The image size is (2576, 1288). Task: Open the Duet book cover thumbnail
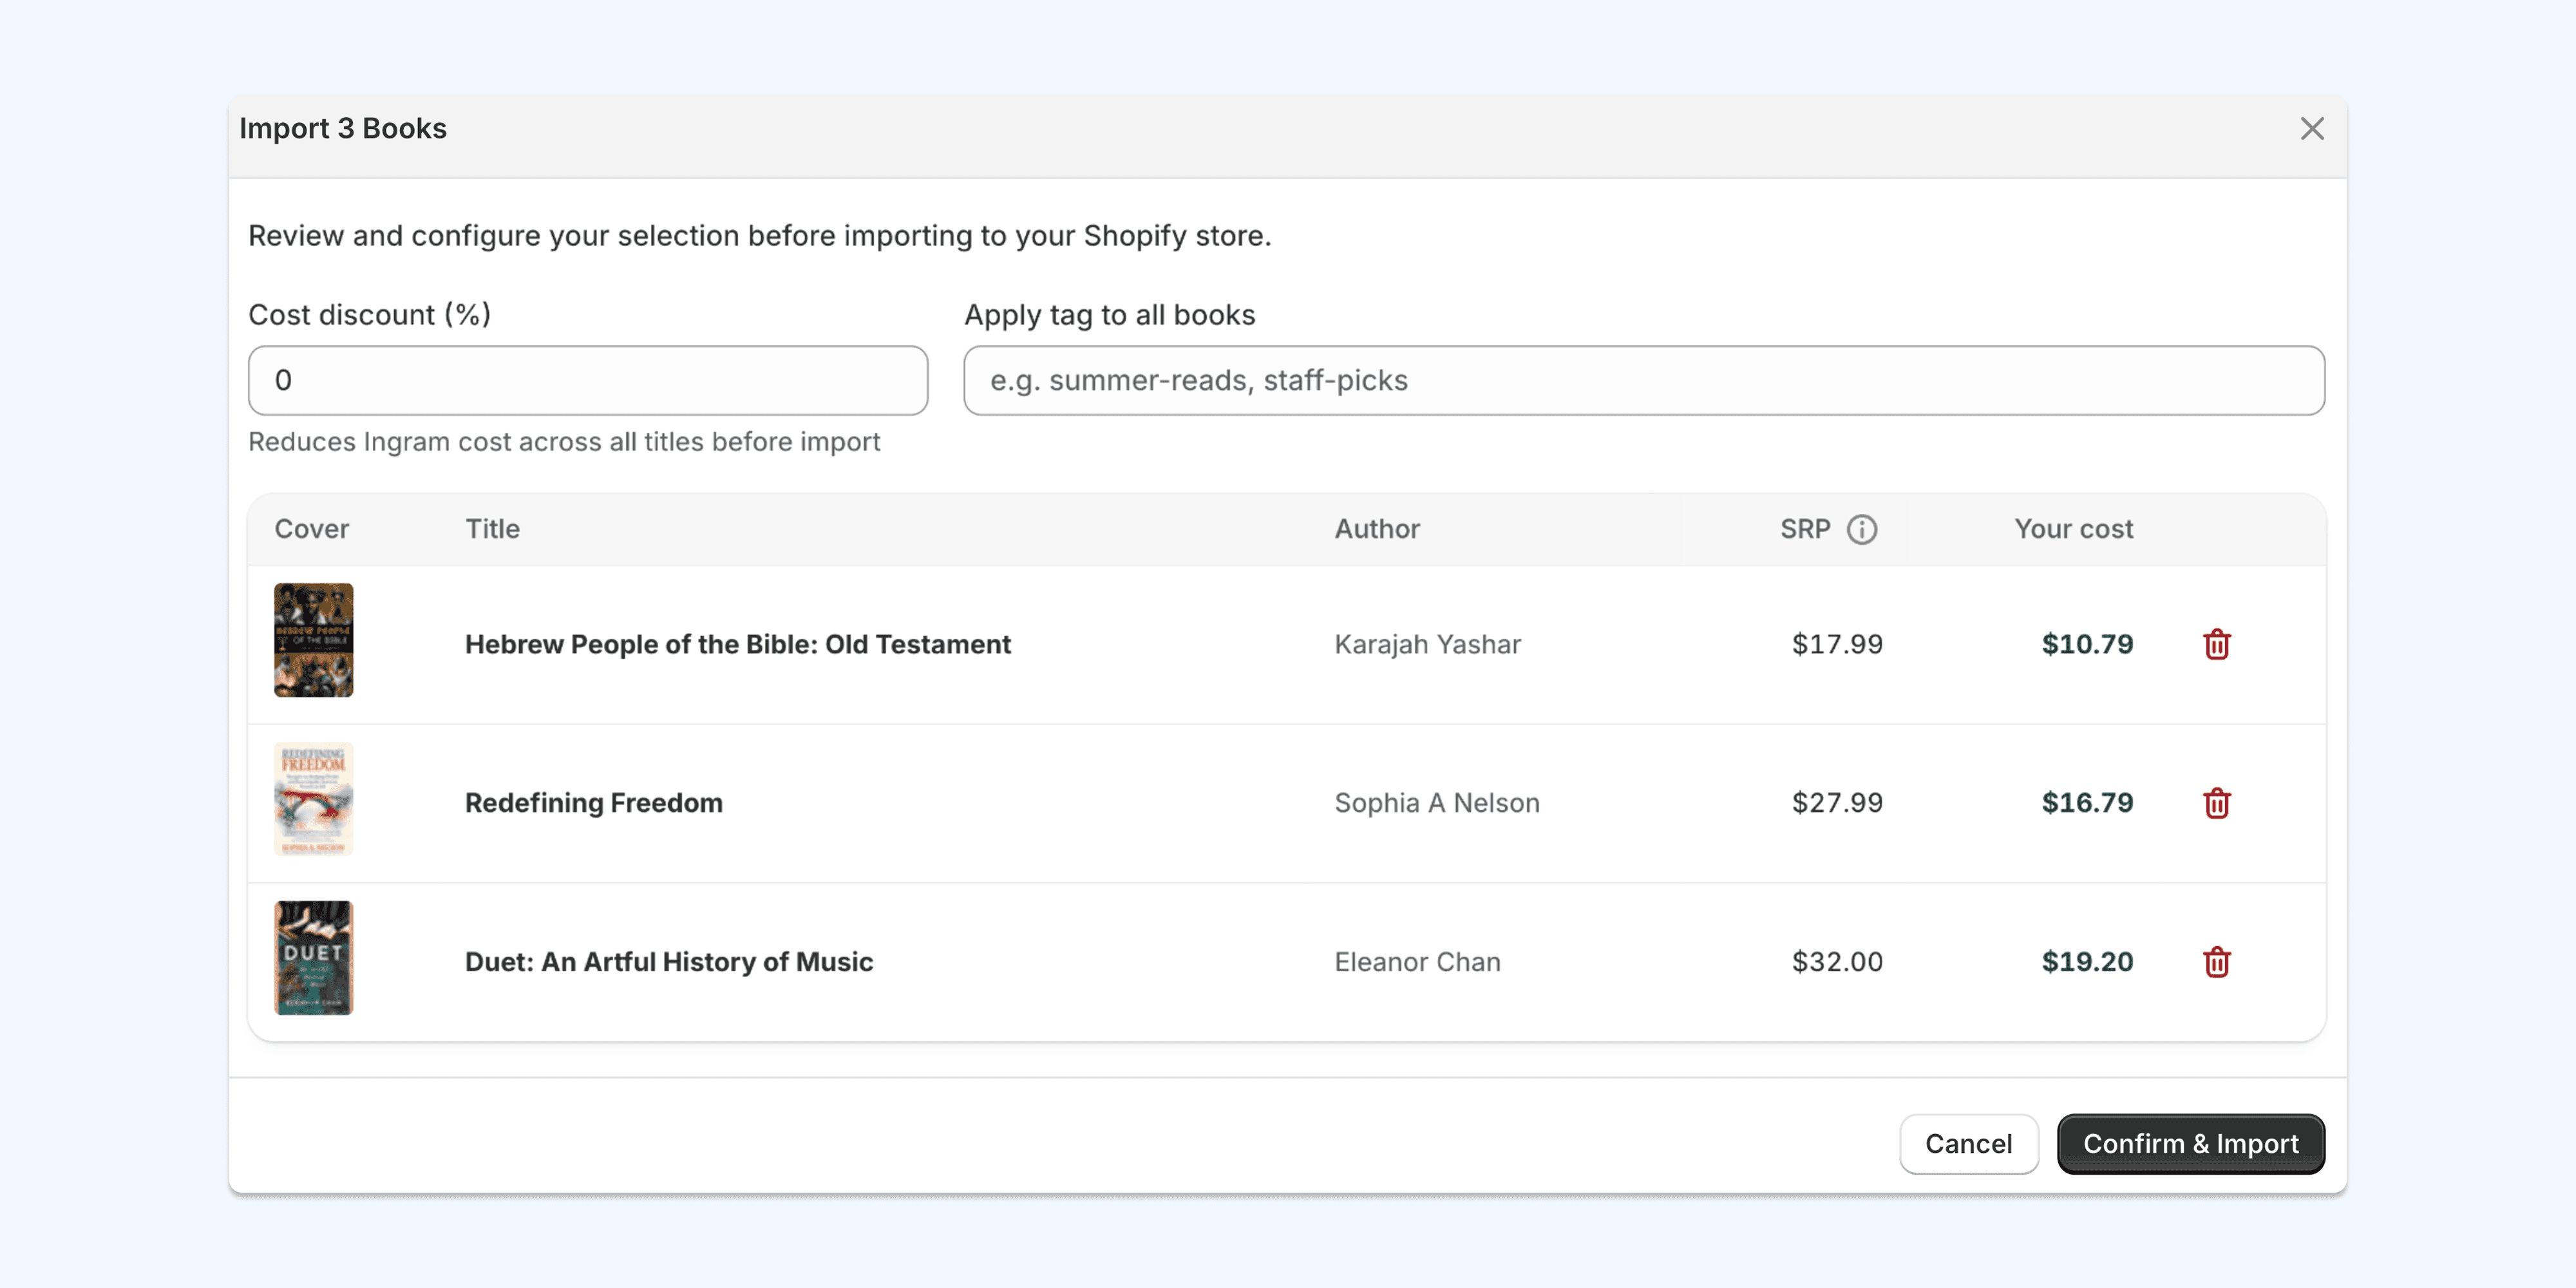point(314,958)
